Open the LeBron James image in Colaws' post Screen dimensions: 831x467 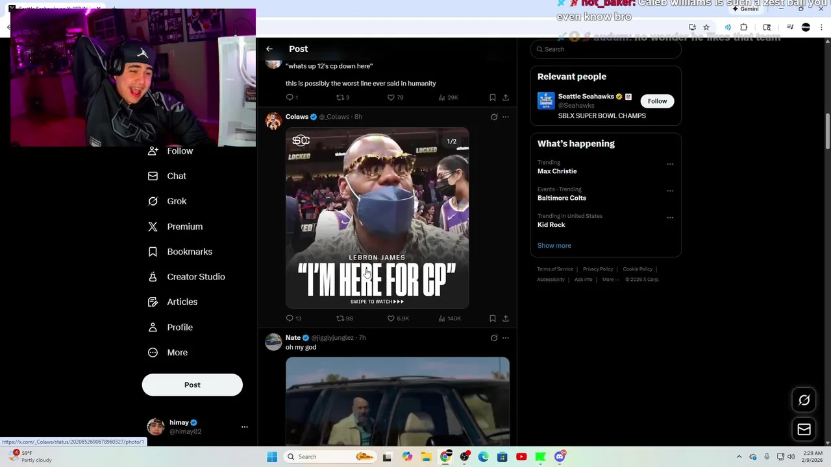tap(377, 218)
